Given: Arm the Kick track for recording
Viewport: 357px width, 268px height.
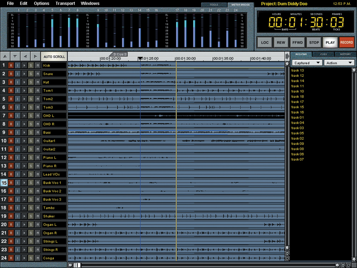Looking at the screenshot, I should coord(11,65).
